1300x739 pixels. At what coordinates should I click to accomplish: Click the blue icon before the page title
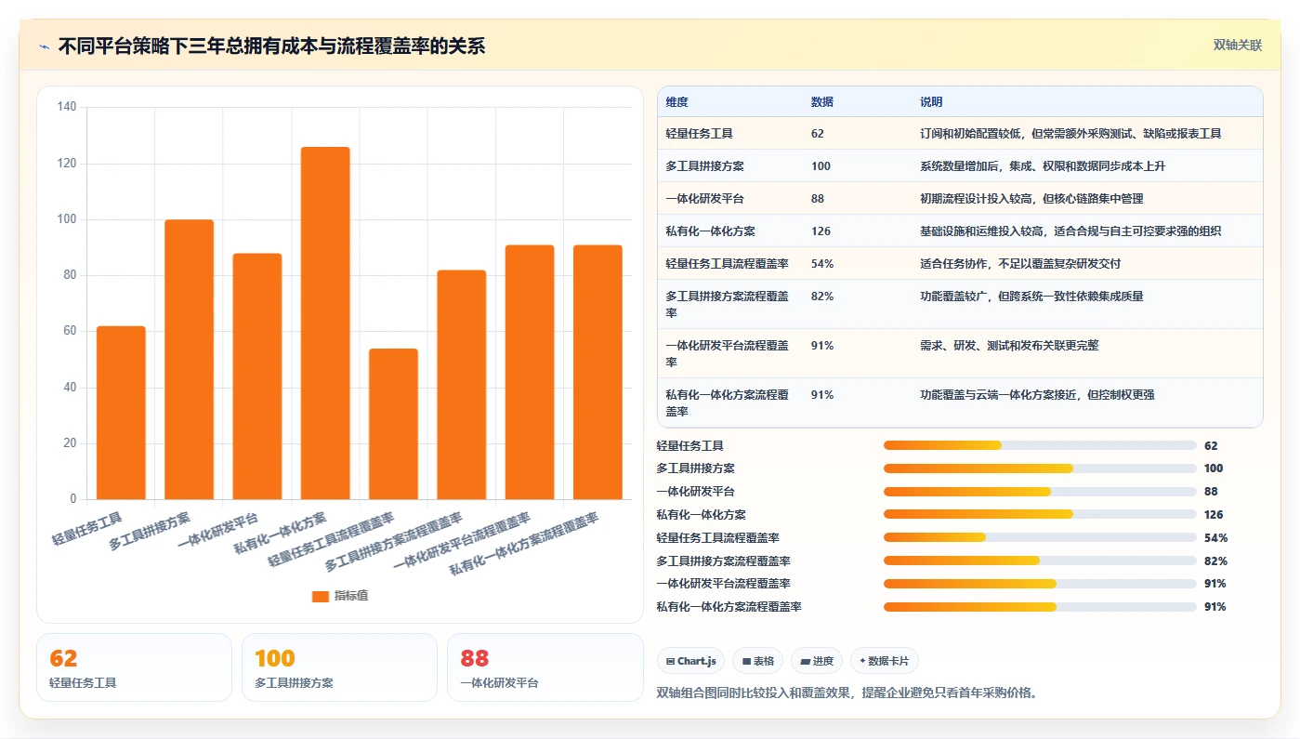(x=44, y=46)
